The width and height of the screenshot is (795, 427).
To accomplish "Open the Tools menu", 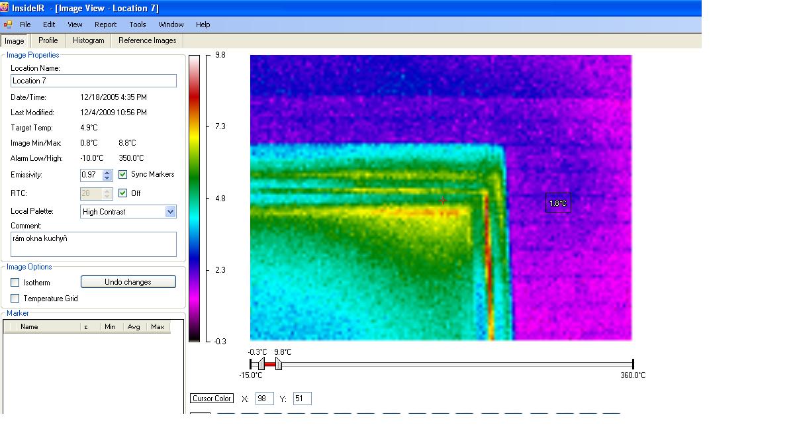I will pyautogui.click(x=138, y=24).
